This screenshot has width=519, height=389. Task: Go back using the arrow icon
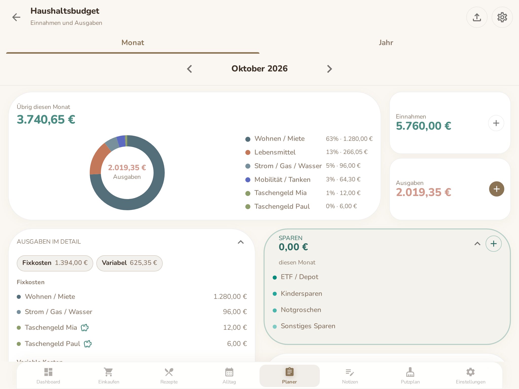[16, 17]
